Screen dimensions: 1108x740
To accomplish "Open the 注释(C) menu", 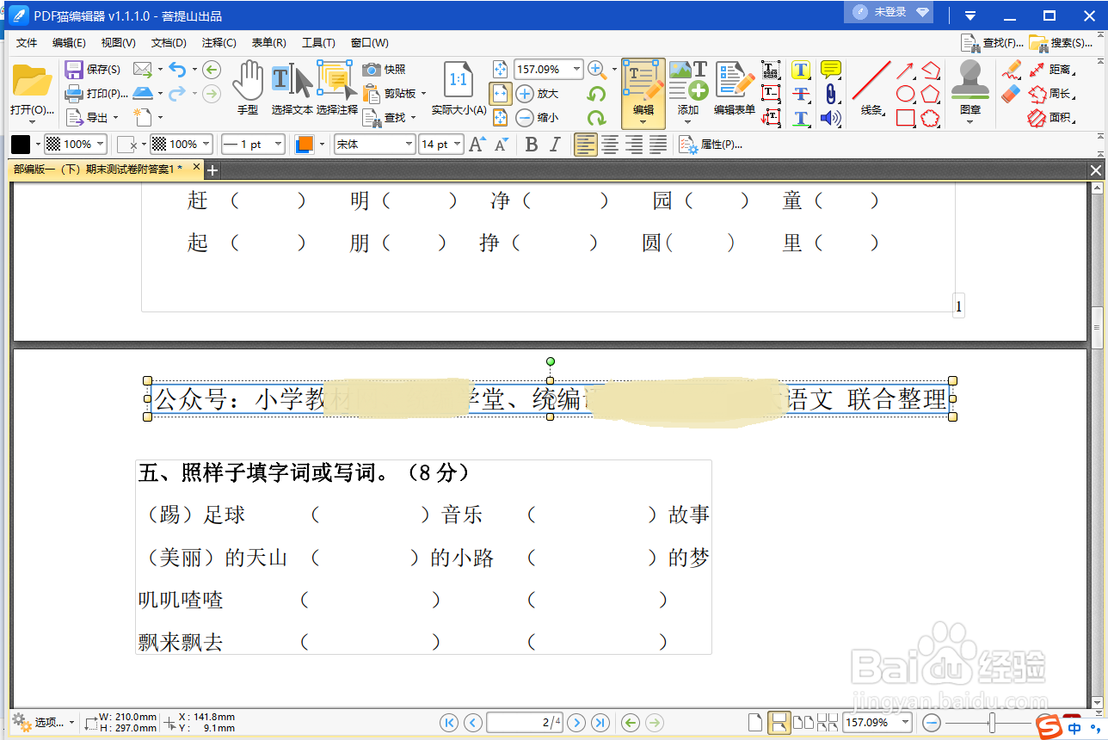I will [x=219, y=43].
